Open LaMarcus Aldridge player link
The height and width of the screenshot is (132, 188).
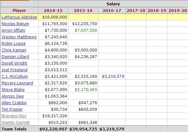pos(19,17)
